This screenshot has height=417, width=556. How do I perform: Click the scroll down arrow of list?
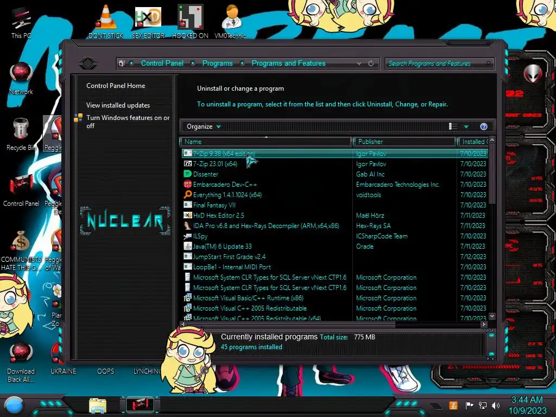click(x=492, y=317)
